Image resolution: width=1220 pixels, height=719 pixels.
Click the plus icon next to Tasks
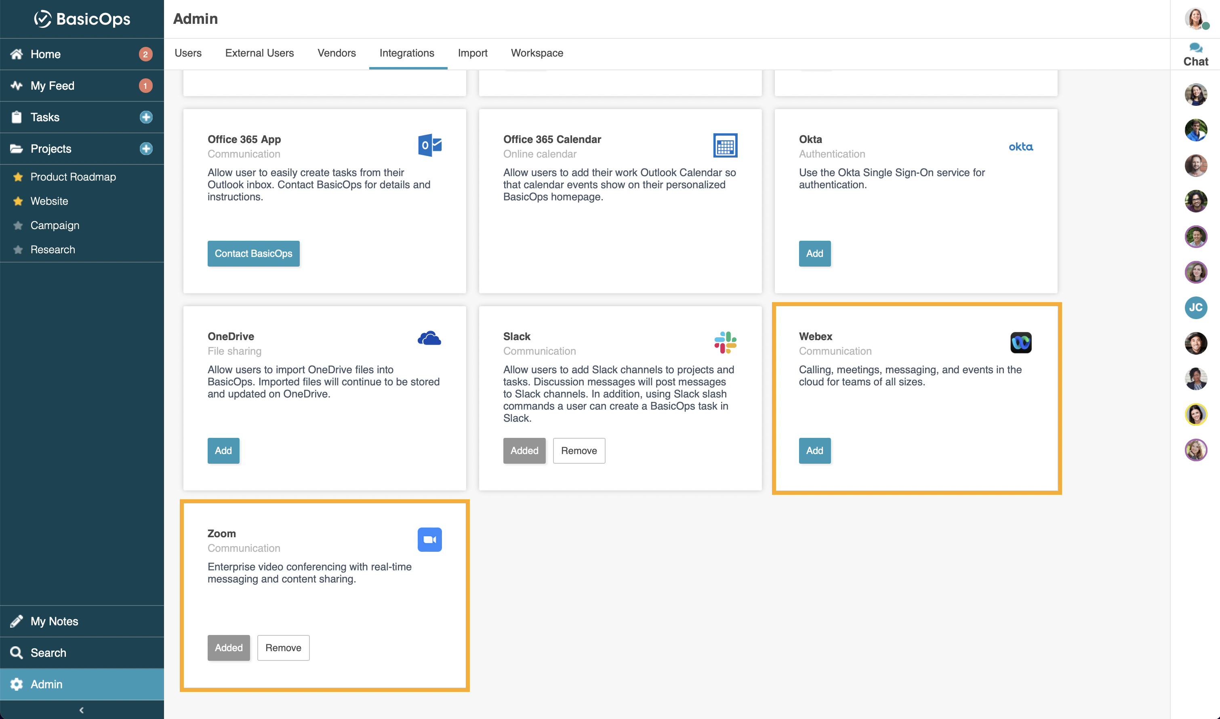pos(146,117)
